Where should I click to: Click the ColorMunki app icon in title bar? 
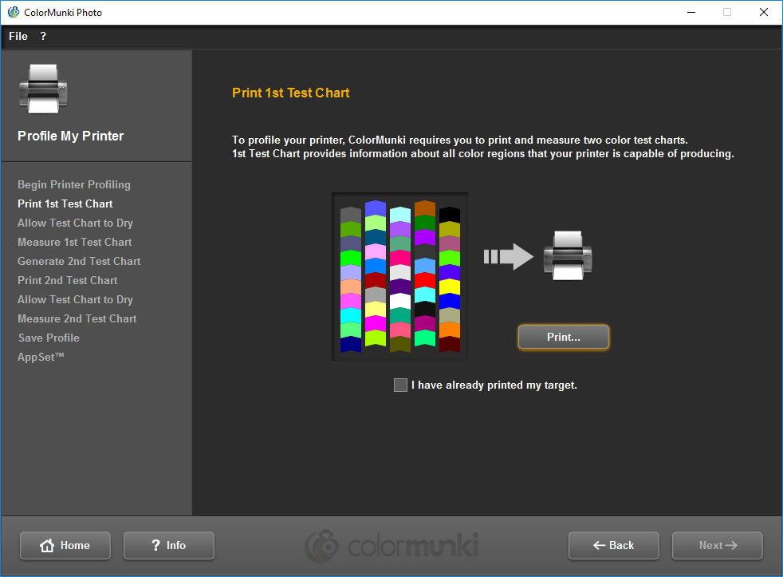coord(14,12)
